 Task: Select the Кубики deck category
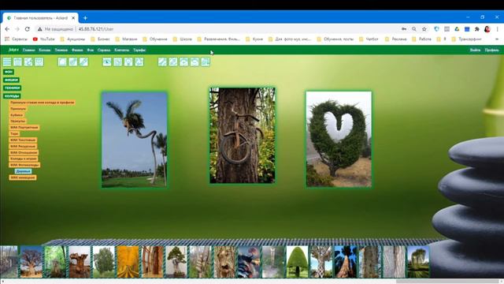click(17, 115)
